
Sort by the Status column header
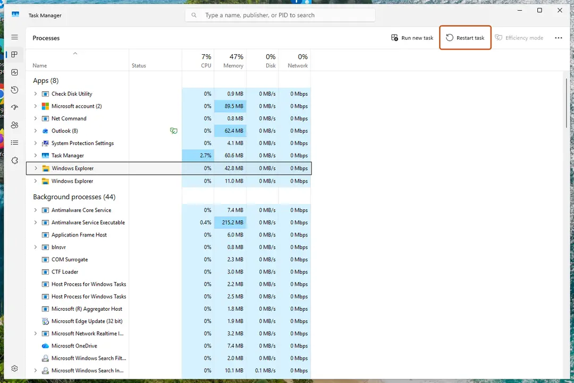pyautogui.click(x=155, y=61)
